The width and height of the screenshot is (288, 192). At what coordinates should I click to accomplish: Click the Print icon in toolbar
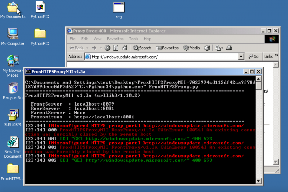point(229,48)
